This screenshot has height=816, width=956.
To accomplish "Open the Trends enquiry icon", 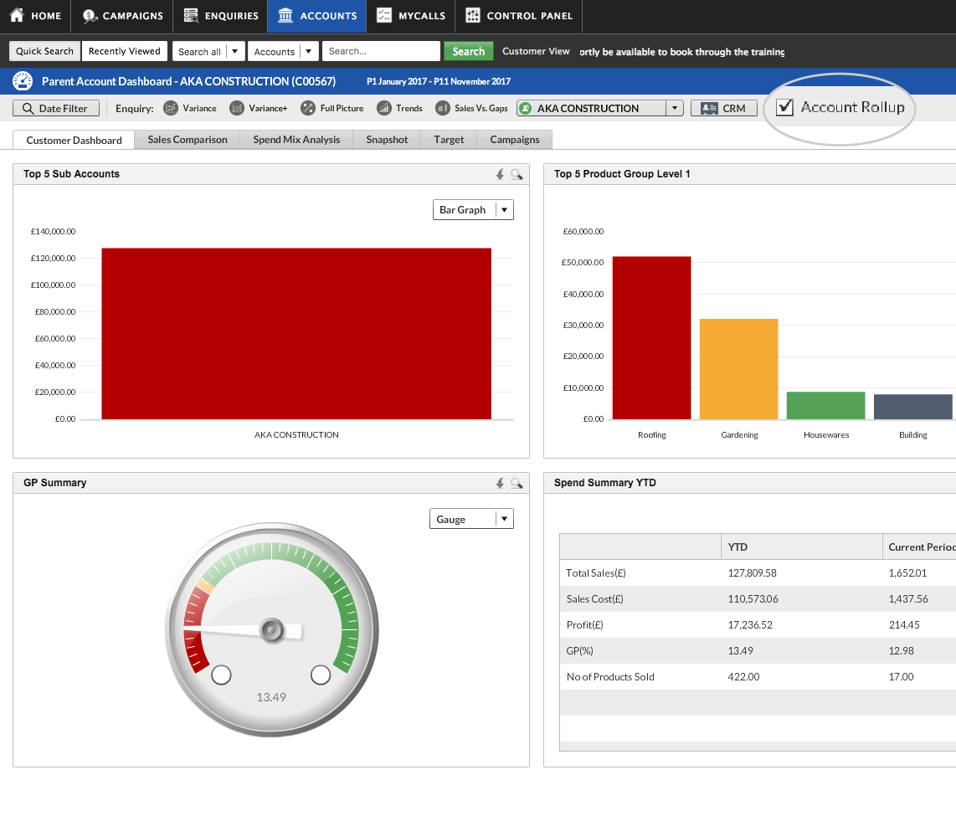I will tap(384, 108).
